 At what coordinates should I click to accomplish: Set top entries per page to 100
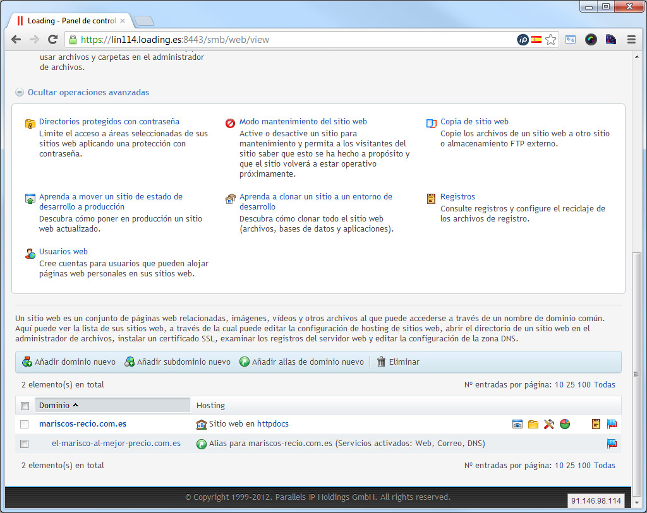tap(584, 384)
